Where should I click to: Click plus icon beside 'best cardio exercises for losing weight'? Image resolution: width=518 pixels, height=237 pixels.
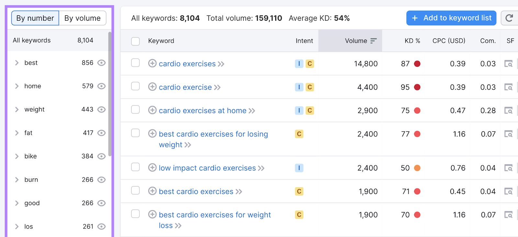152,133
